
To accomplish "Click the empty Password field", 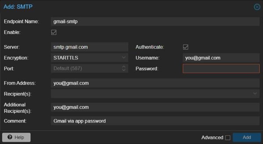I will [221, 68].
